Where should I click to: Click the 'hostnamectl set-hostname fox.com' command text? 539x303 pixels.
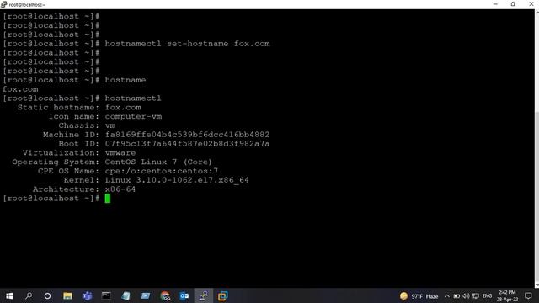pos(187,44)
